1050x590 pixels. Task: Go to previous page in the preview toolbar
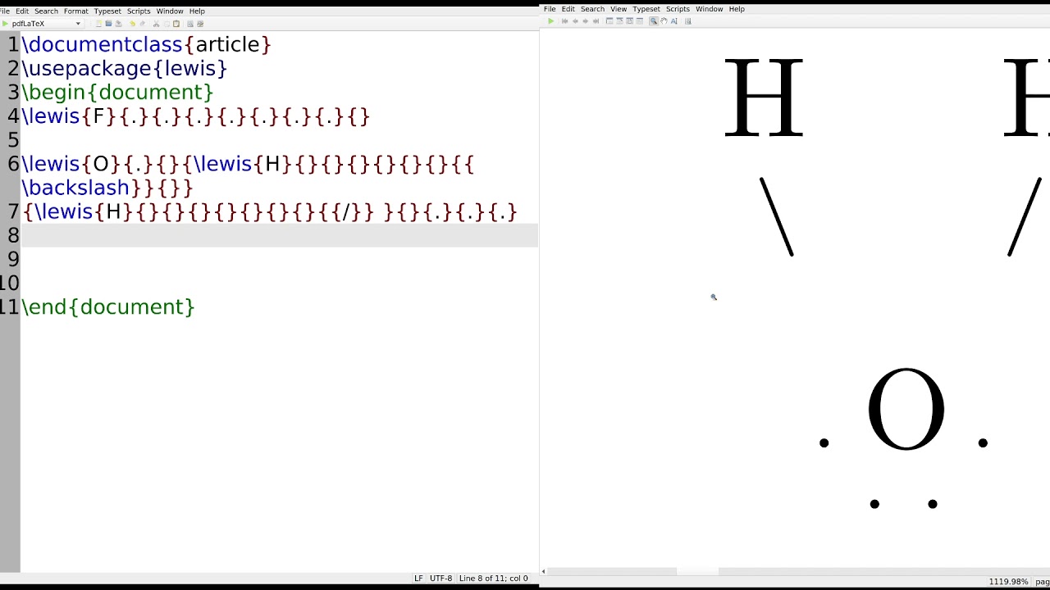(x=575, y=21)
